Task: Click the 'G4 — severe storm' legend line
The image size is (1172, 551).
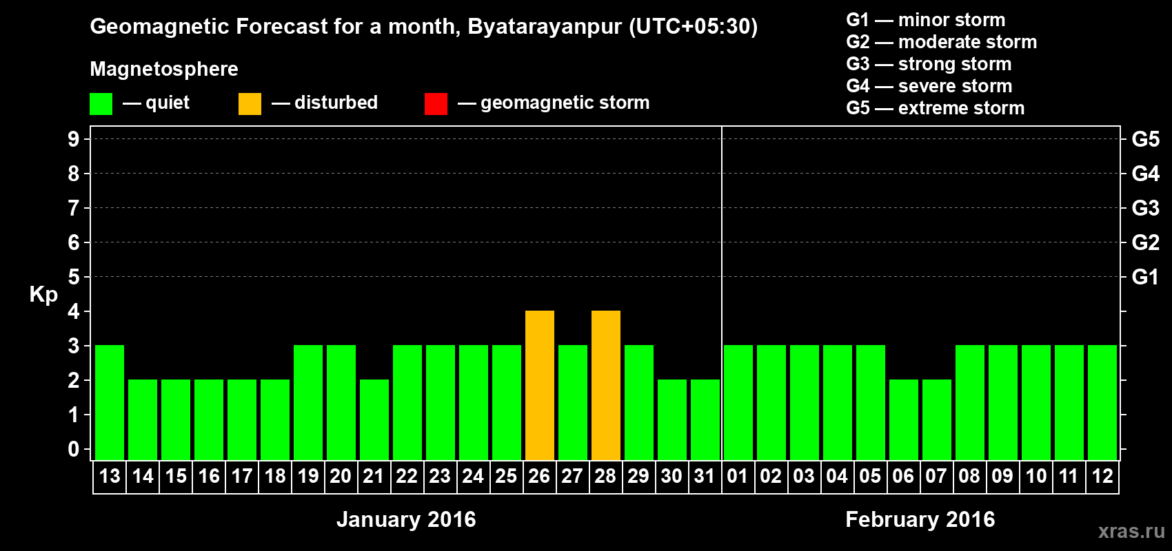Action: point(929,86)
